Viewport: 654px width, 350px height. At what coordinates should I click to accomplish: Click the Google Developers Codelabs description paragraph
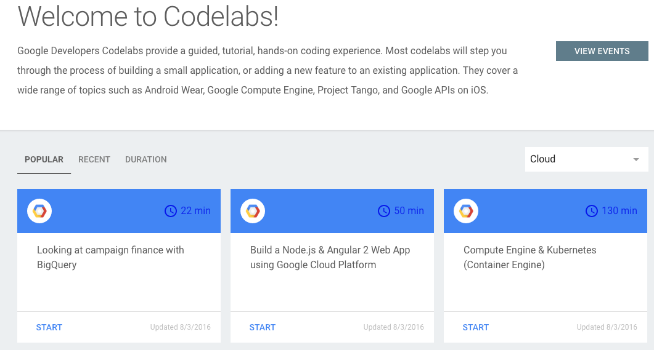(x=268, y=70)
